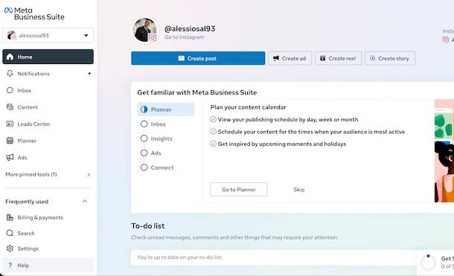Select the Insights step radio
454x276 pixels.
(x=144, y=138)
